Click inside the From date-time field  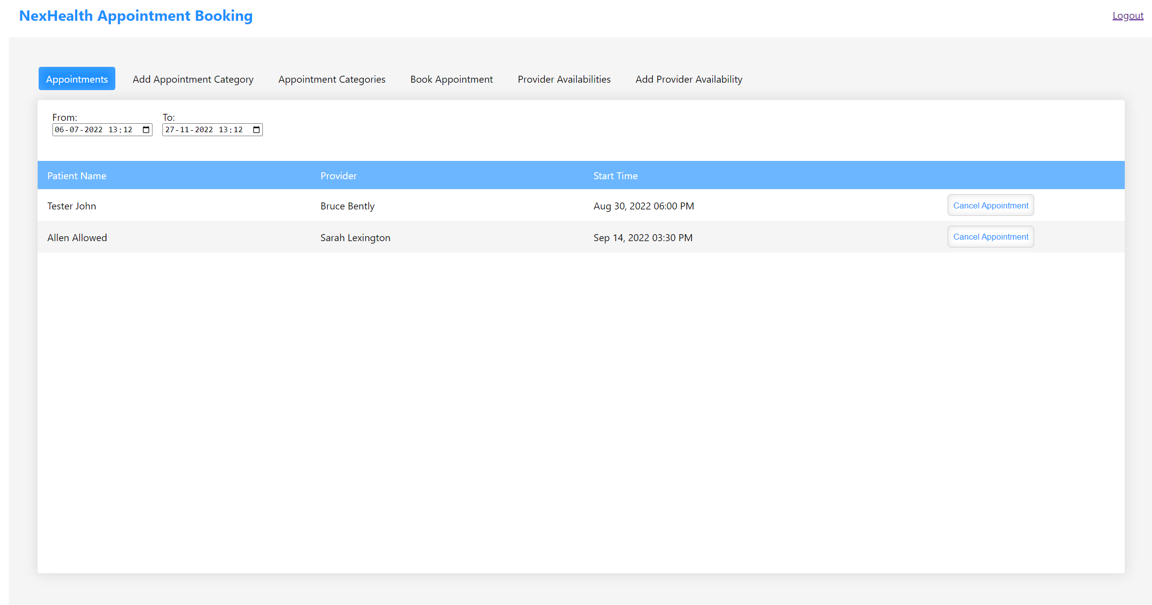94,130
